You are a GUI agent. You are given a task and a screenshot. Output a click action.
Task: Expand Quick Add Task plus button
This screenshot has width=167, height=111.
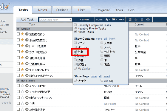coord(70,20)
